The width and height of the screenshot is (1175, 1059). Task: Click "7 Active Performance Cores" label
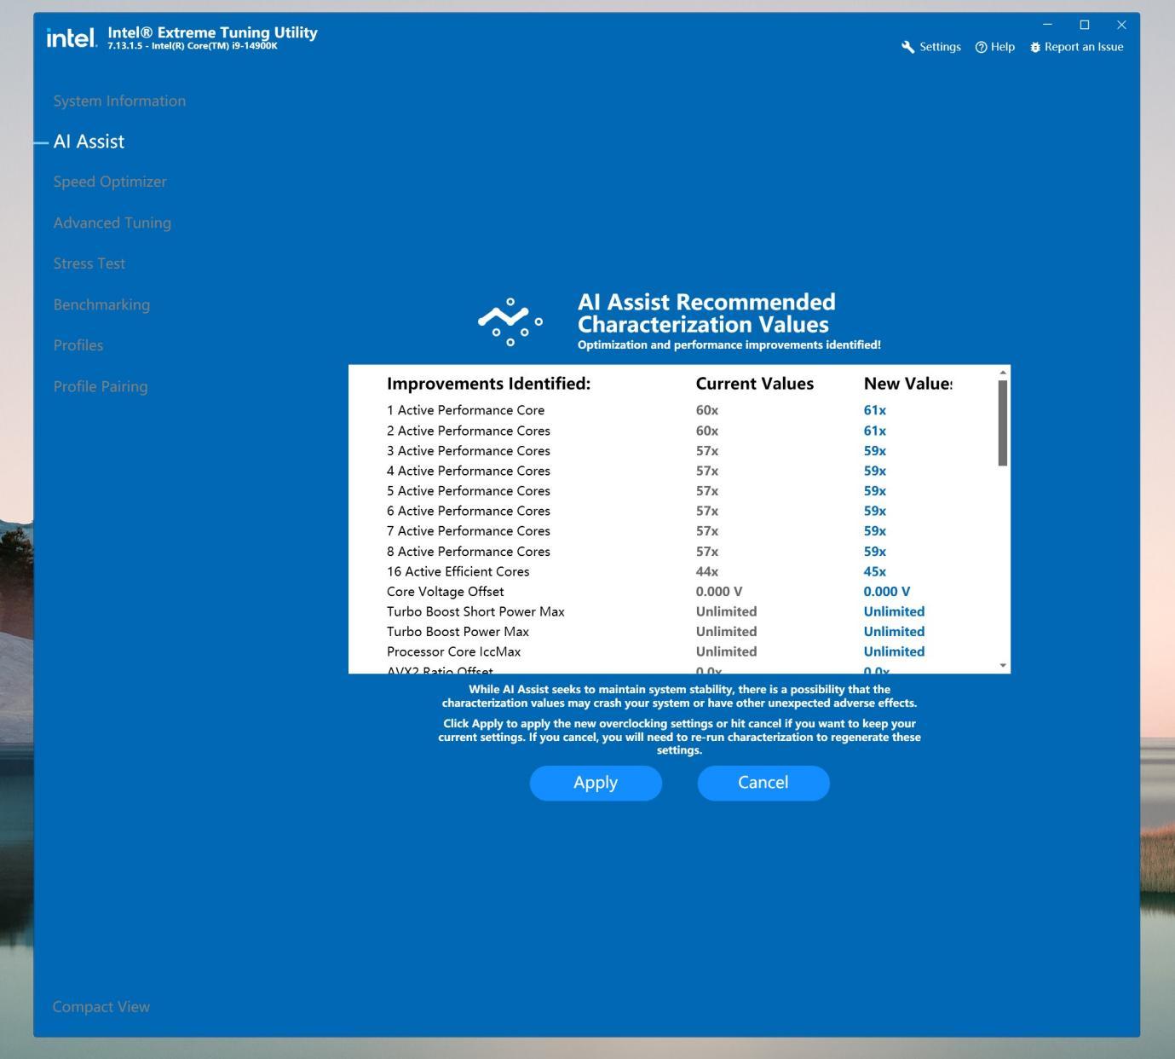pos(469,531)
